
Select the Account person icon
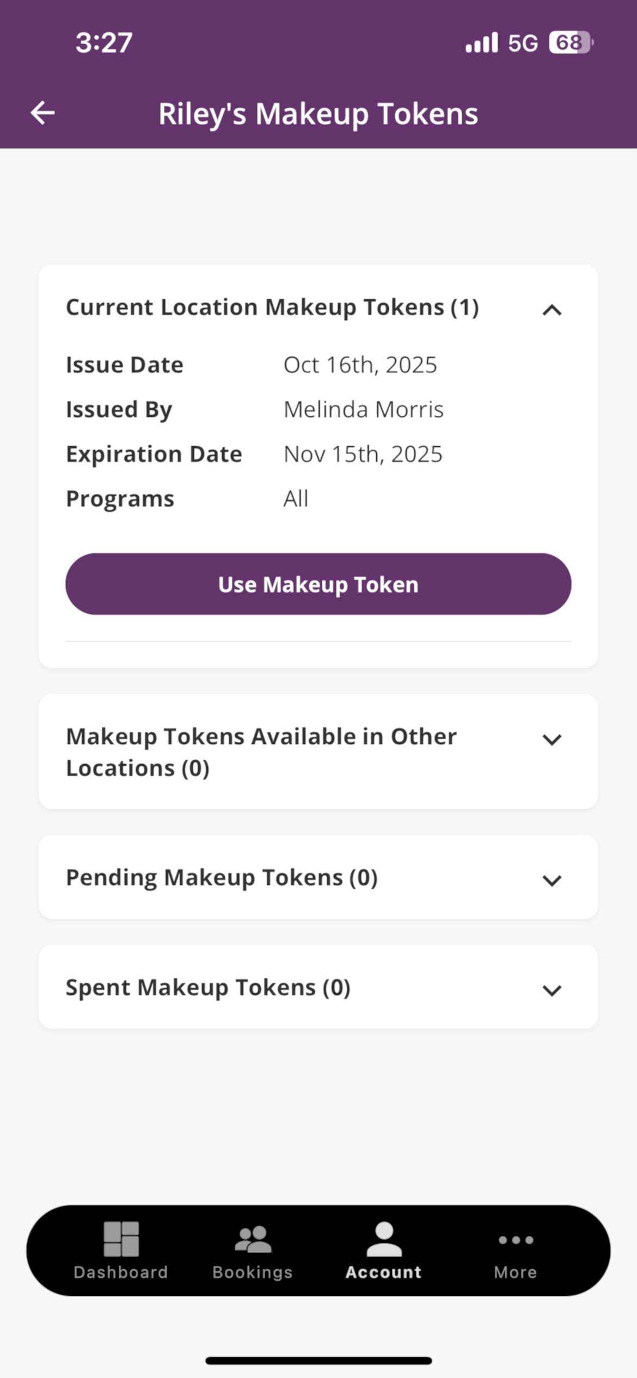coord(384,1239)
